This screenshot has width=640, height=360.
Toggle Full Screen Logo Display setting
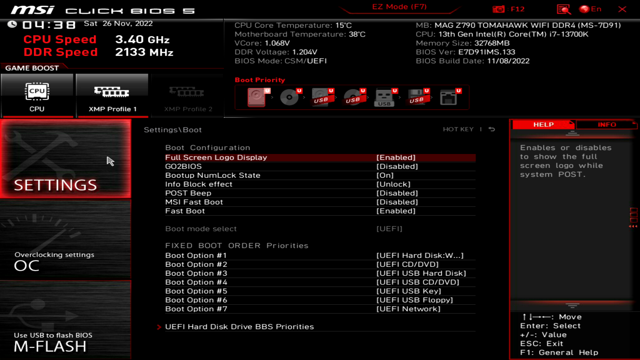320,157
